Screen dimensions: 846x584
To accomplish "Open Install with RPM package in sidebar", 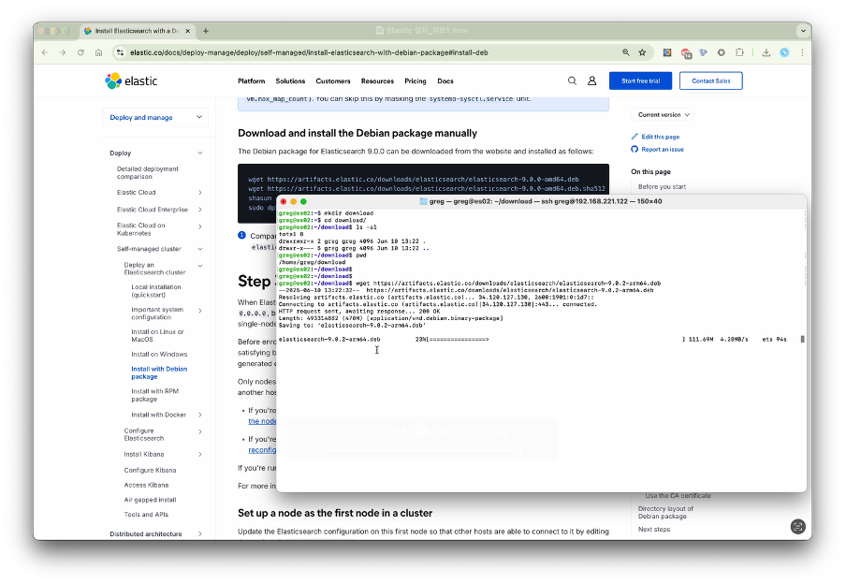I will coord(154,395).
